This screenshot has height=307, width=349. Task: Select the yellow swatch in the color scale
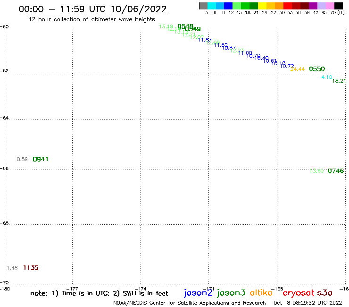pos(262,6)
